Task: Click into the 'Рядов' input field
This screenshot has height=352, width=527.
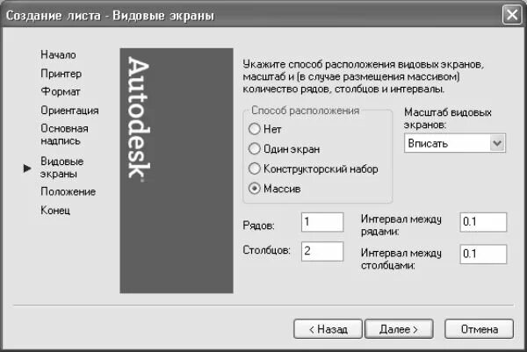Action: pyautogui.click(x=322, y=222)
